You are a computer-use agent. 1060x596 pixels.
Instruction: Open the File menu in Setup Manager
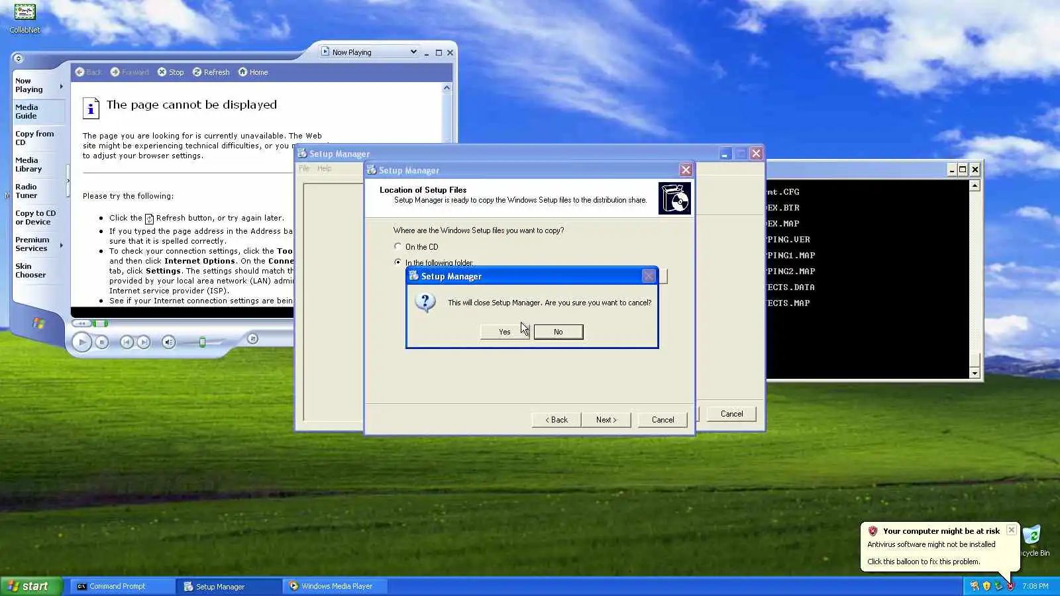(x=304, y=168)
